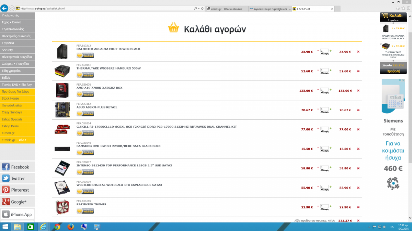Open the Pinterest social button

17,190
